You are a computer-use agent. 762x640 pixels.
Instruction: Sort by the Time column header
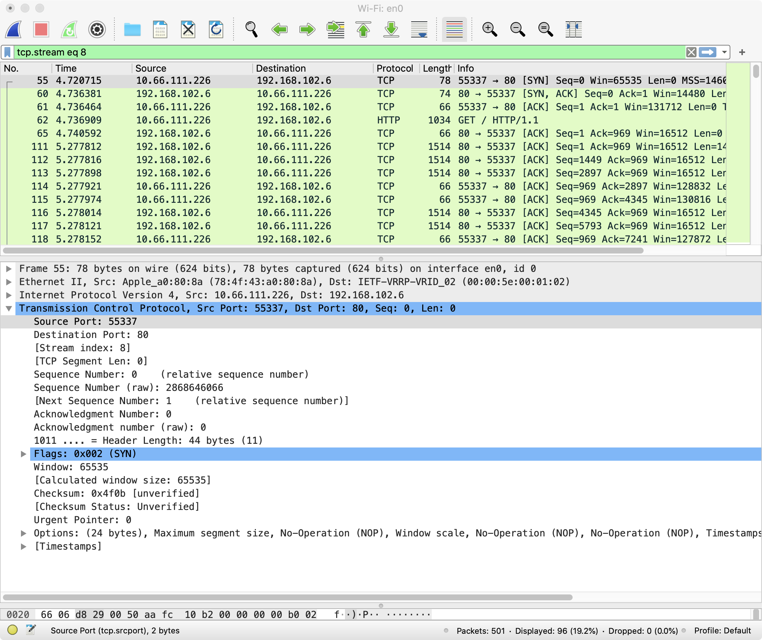[x=66, y=68]
